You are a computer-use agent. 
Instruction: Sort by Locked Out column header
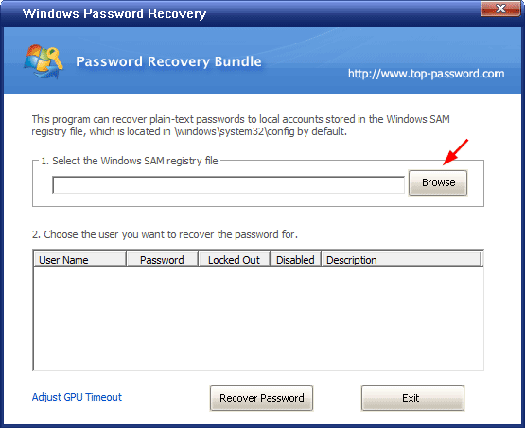pyautogui.click(x=234, y=260)
